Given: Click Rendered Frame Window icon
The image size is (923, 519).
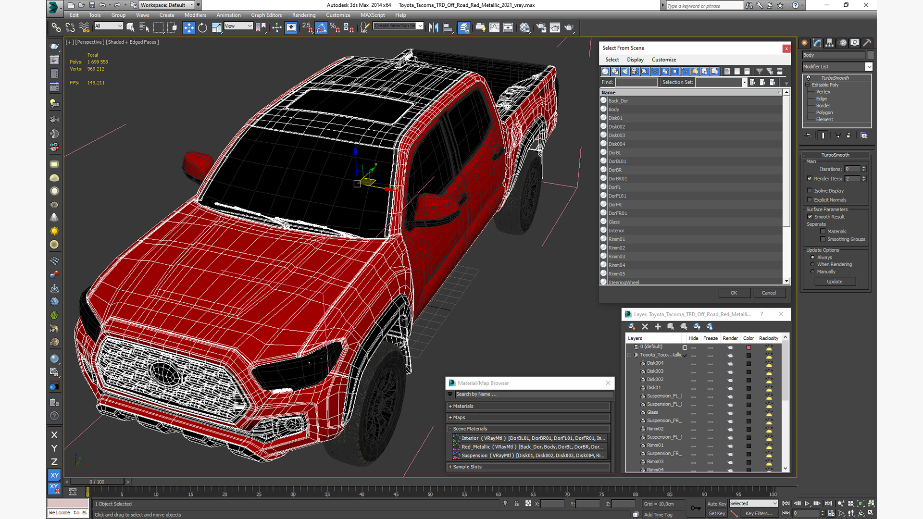Looking at the screenshot, I should click(555, 28).
